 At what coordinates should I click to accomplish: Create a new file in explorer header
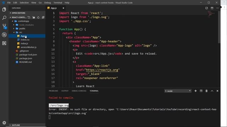point(29,17)
